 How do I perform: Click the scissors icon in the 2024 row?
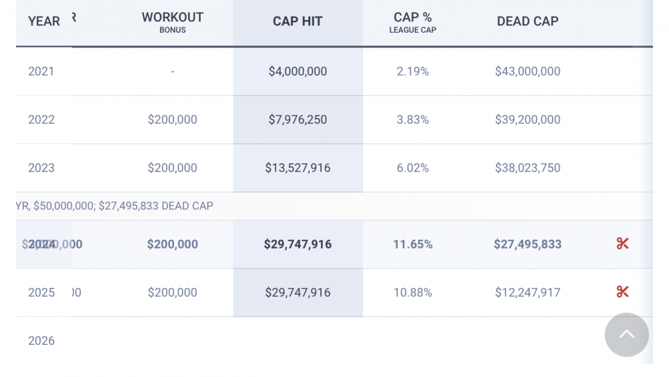click(x=623, y=244)
